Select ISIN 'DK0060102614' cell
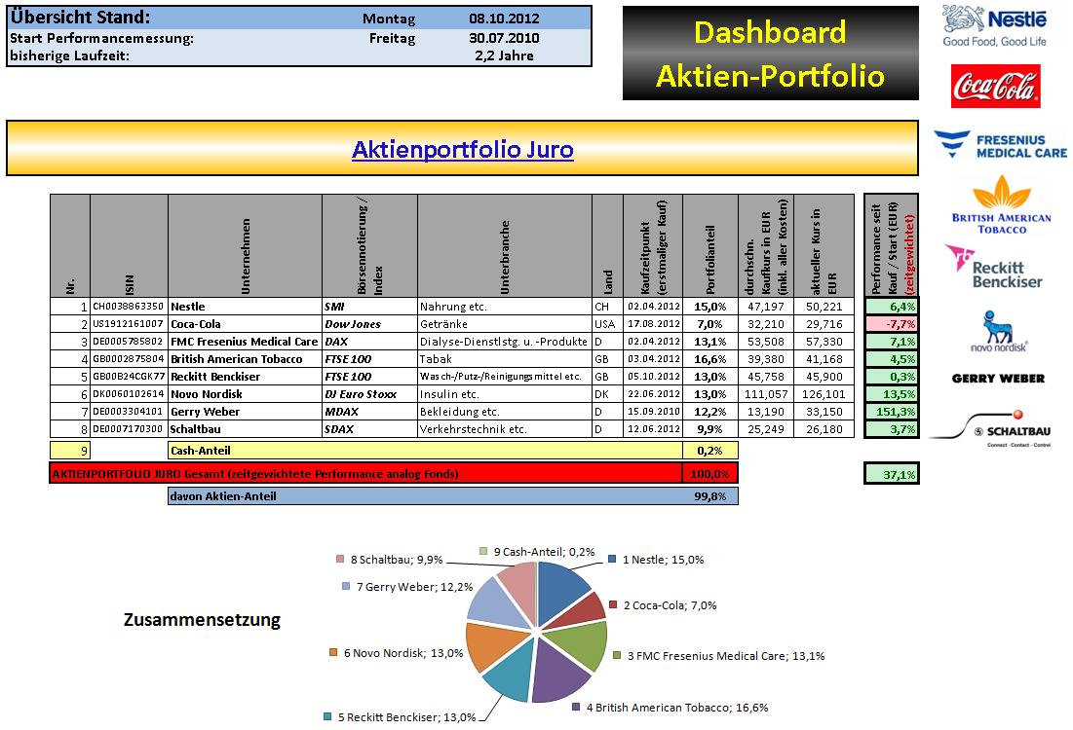 pyautogui.click(x=129, y=393)
